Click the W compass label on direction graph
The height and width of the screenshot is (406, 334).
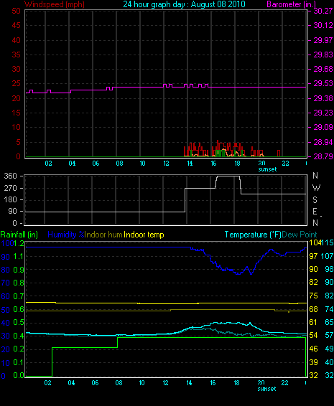pyautogui.click(x=316, y=187)
